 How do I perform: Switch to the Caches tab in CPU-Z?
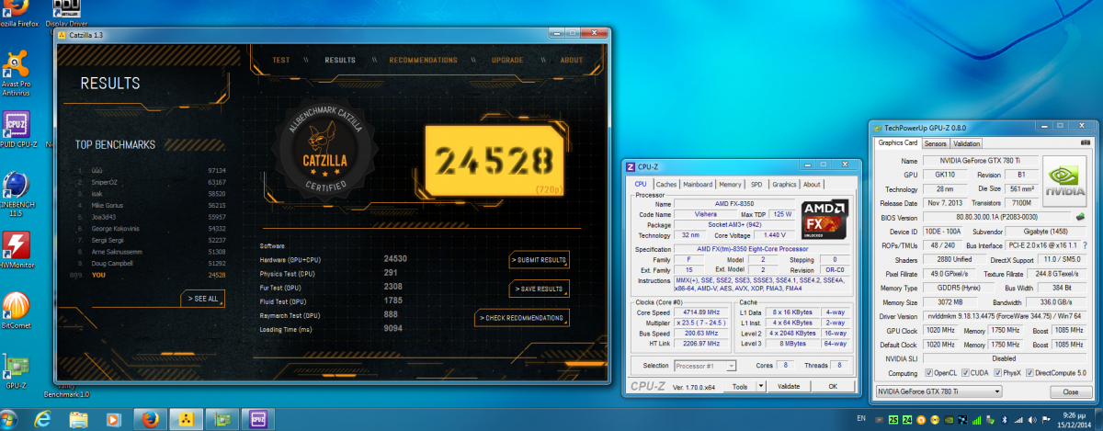(x=666, y=185)
